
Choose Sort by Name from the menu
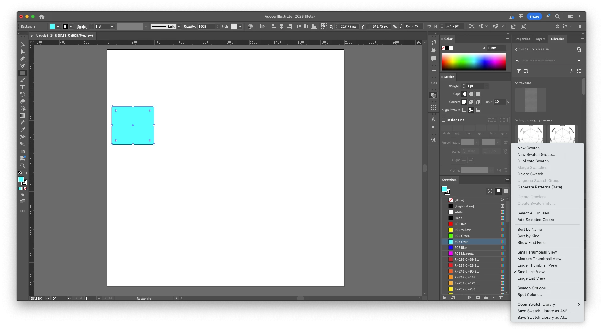[x=530, y=229]
